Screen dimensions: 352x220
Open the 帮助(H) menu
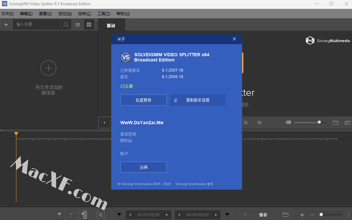click(x=123, y=14)
